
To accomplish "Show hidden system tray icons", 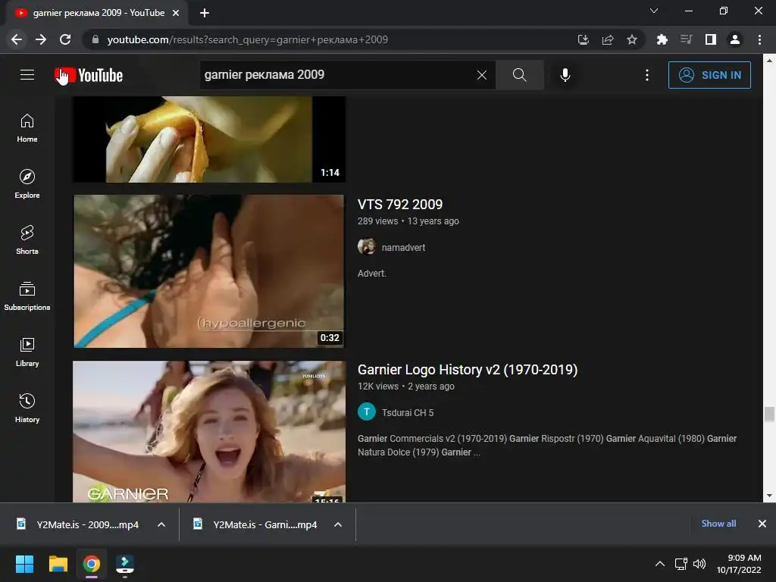I will point(660,564).
